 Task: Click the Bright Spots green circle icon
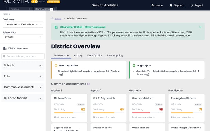coord(134,65)
